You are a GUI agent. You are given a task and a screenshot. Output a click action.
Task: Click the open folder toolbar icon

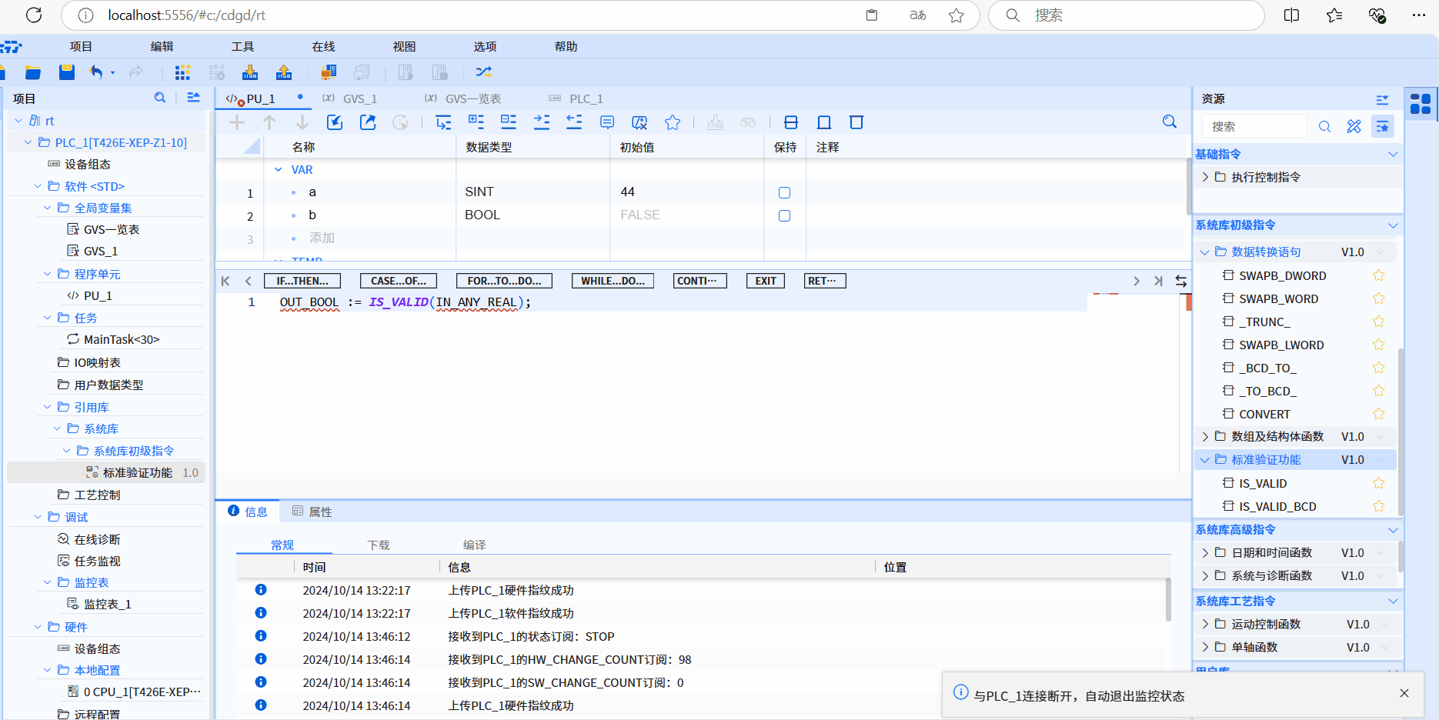pyautogui.click(x=33, y=72)
